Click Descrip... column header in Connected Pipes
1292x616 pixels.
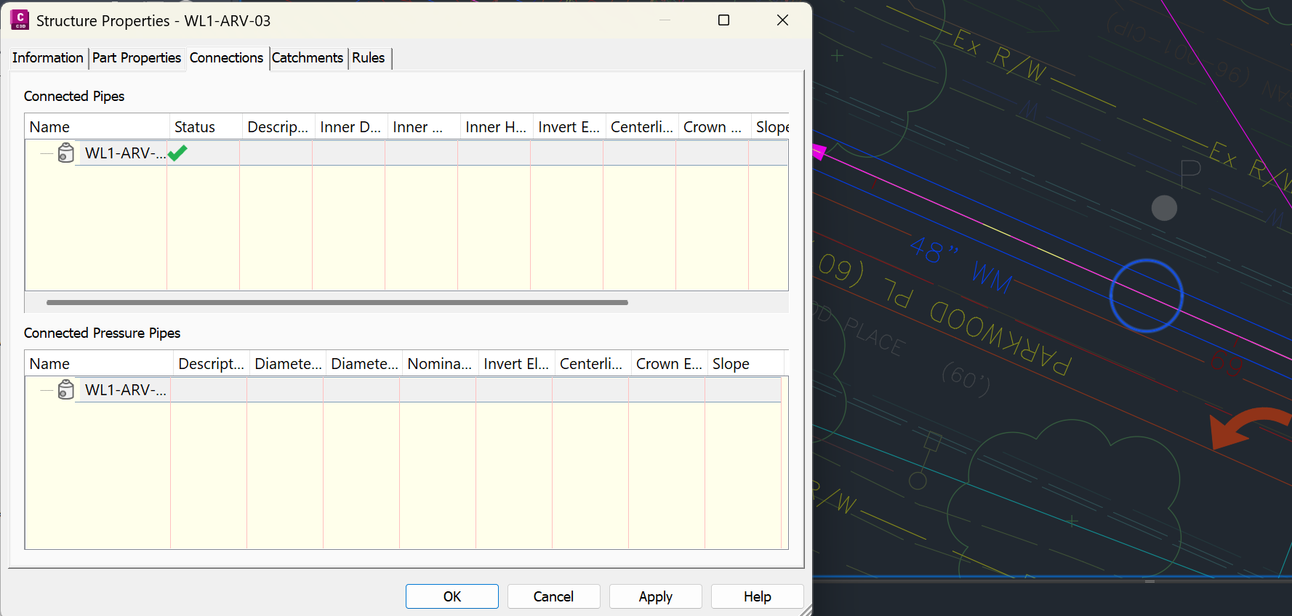(278, 127)
